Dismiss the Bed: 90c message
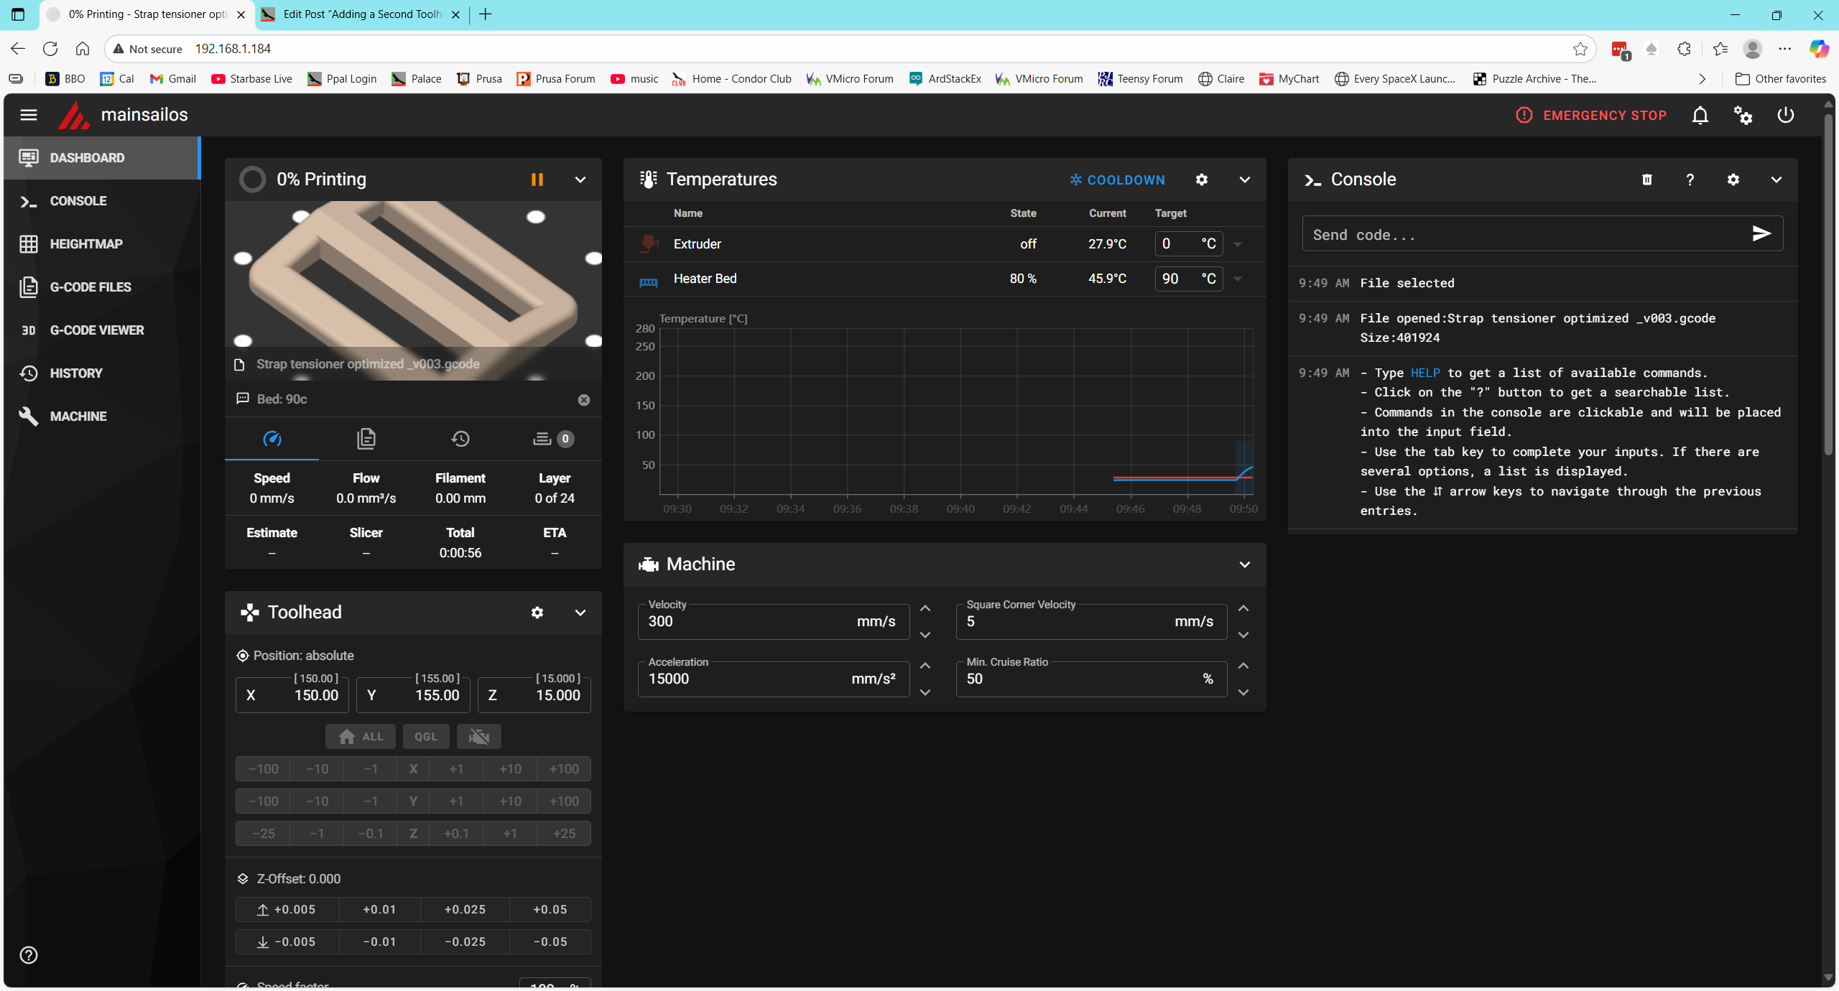1839x991 pixels. tap(584, 400)
